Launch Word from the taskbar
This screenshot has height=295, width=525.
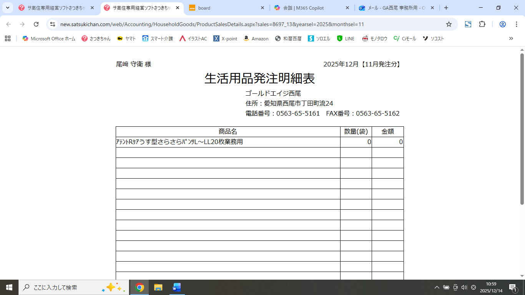[x=177, y=287]
